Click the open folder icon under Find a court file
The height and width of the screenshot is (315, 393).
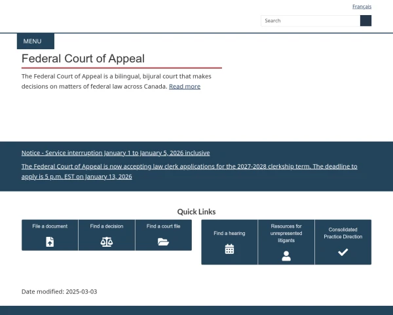[x=163, y=242]
